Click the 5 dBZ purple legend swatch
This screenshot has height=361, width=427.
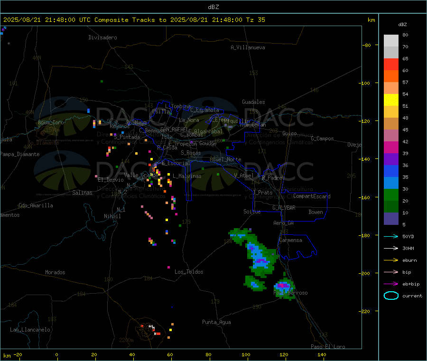coord(391,219)
